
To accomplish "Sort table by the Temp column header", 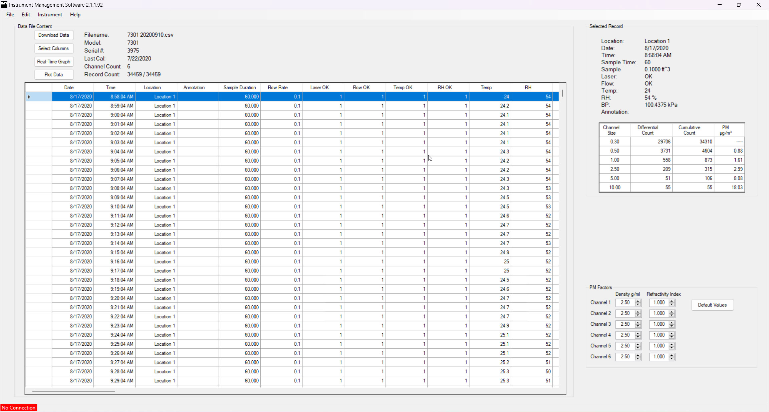I will tap(486, 88).
